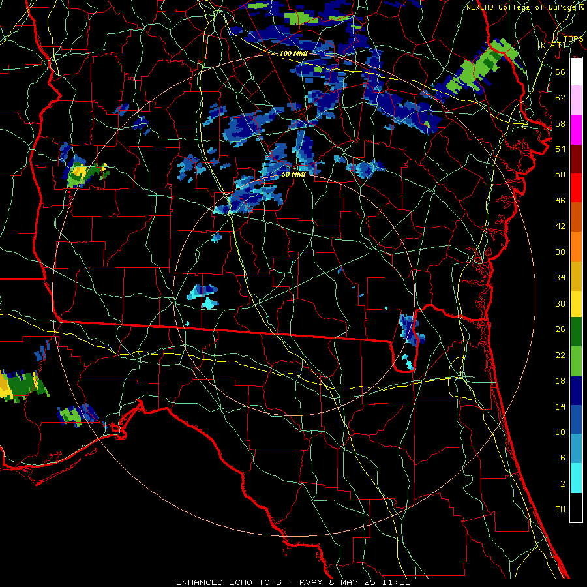Image resolution: width=587 pixels, height=587 pixels.
Task: Click the white swatch in the tops legend
Action: click(576, 72)
